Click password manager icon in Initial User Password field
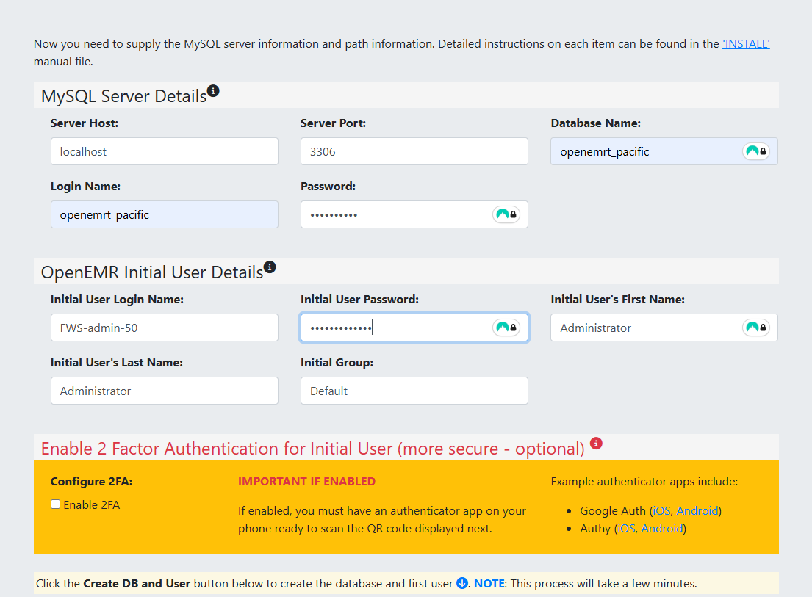The height and width of the screenshot is (597, 812). 506,328
